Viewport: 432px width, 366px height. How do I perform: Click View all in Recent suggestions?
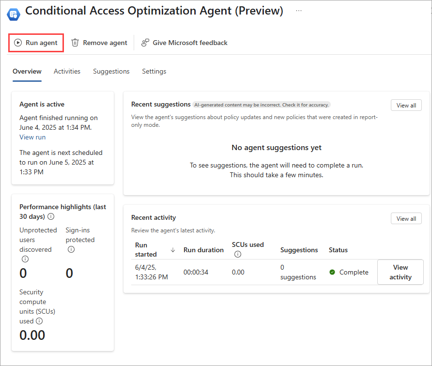coord(406,105)
